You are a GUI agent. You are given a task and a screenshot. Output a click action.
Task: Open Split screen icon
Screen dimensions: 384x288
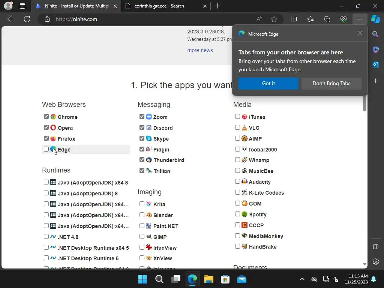tap(294, 19)
